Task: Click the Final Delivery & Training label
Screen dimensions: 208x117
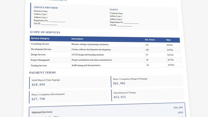Action: [x=124, y=93]
